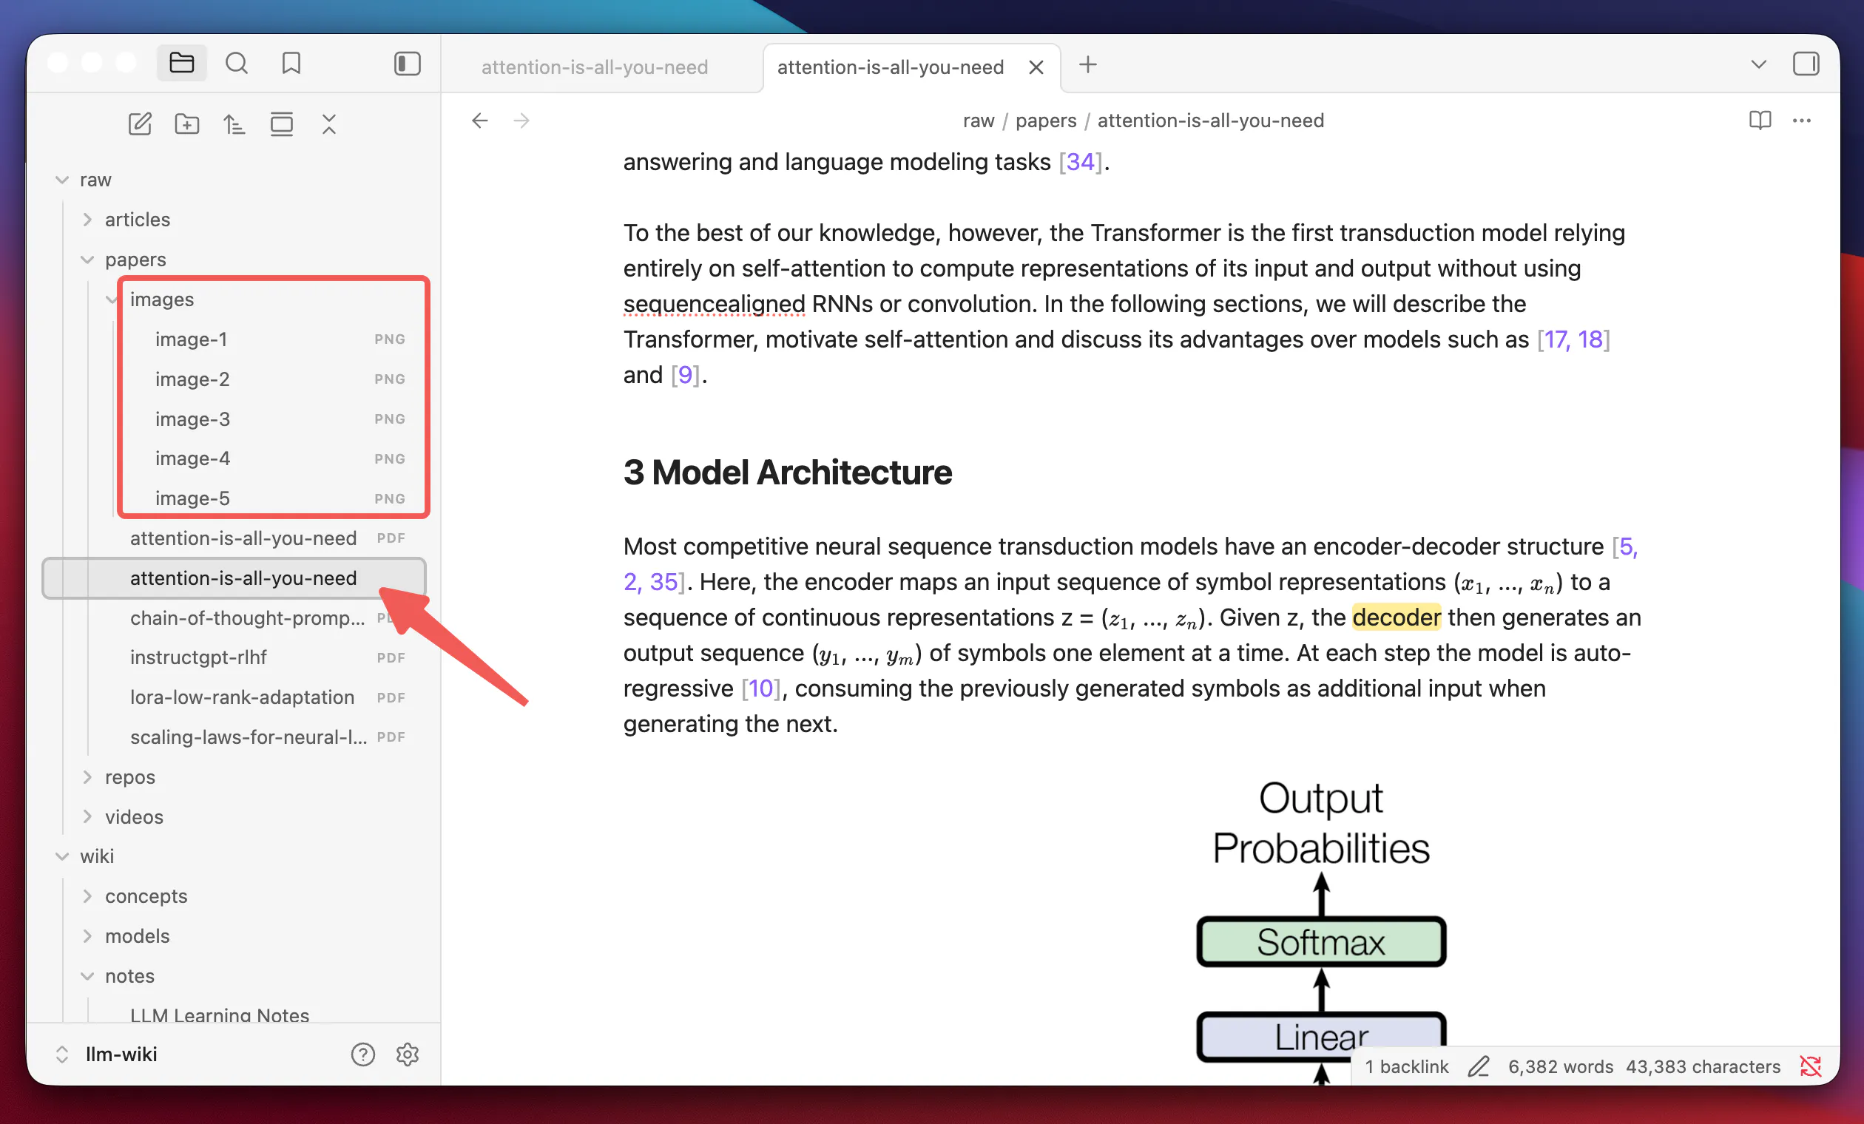Change the file sort order icon
Screen dimensions: 1864x1124
tap(234, 124)
